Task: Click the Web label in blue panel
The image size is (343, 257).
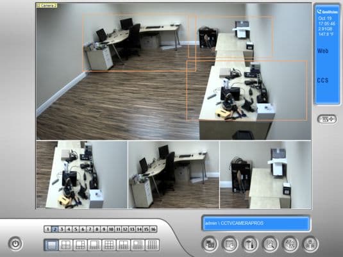Action: click(322, 51)
